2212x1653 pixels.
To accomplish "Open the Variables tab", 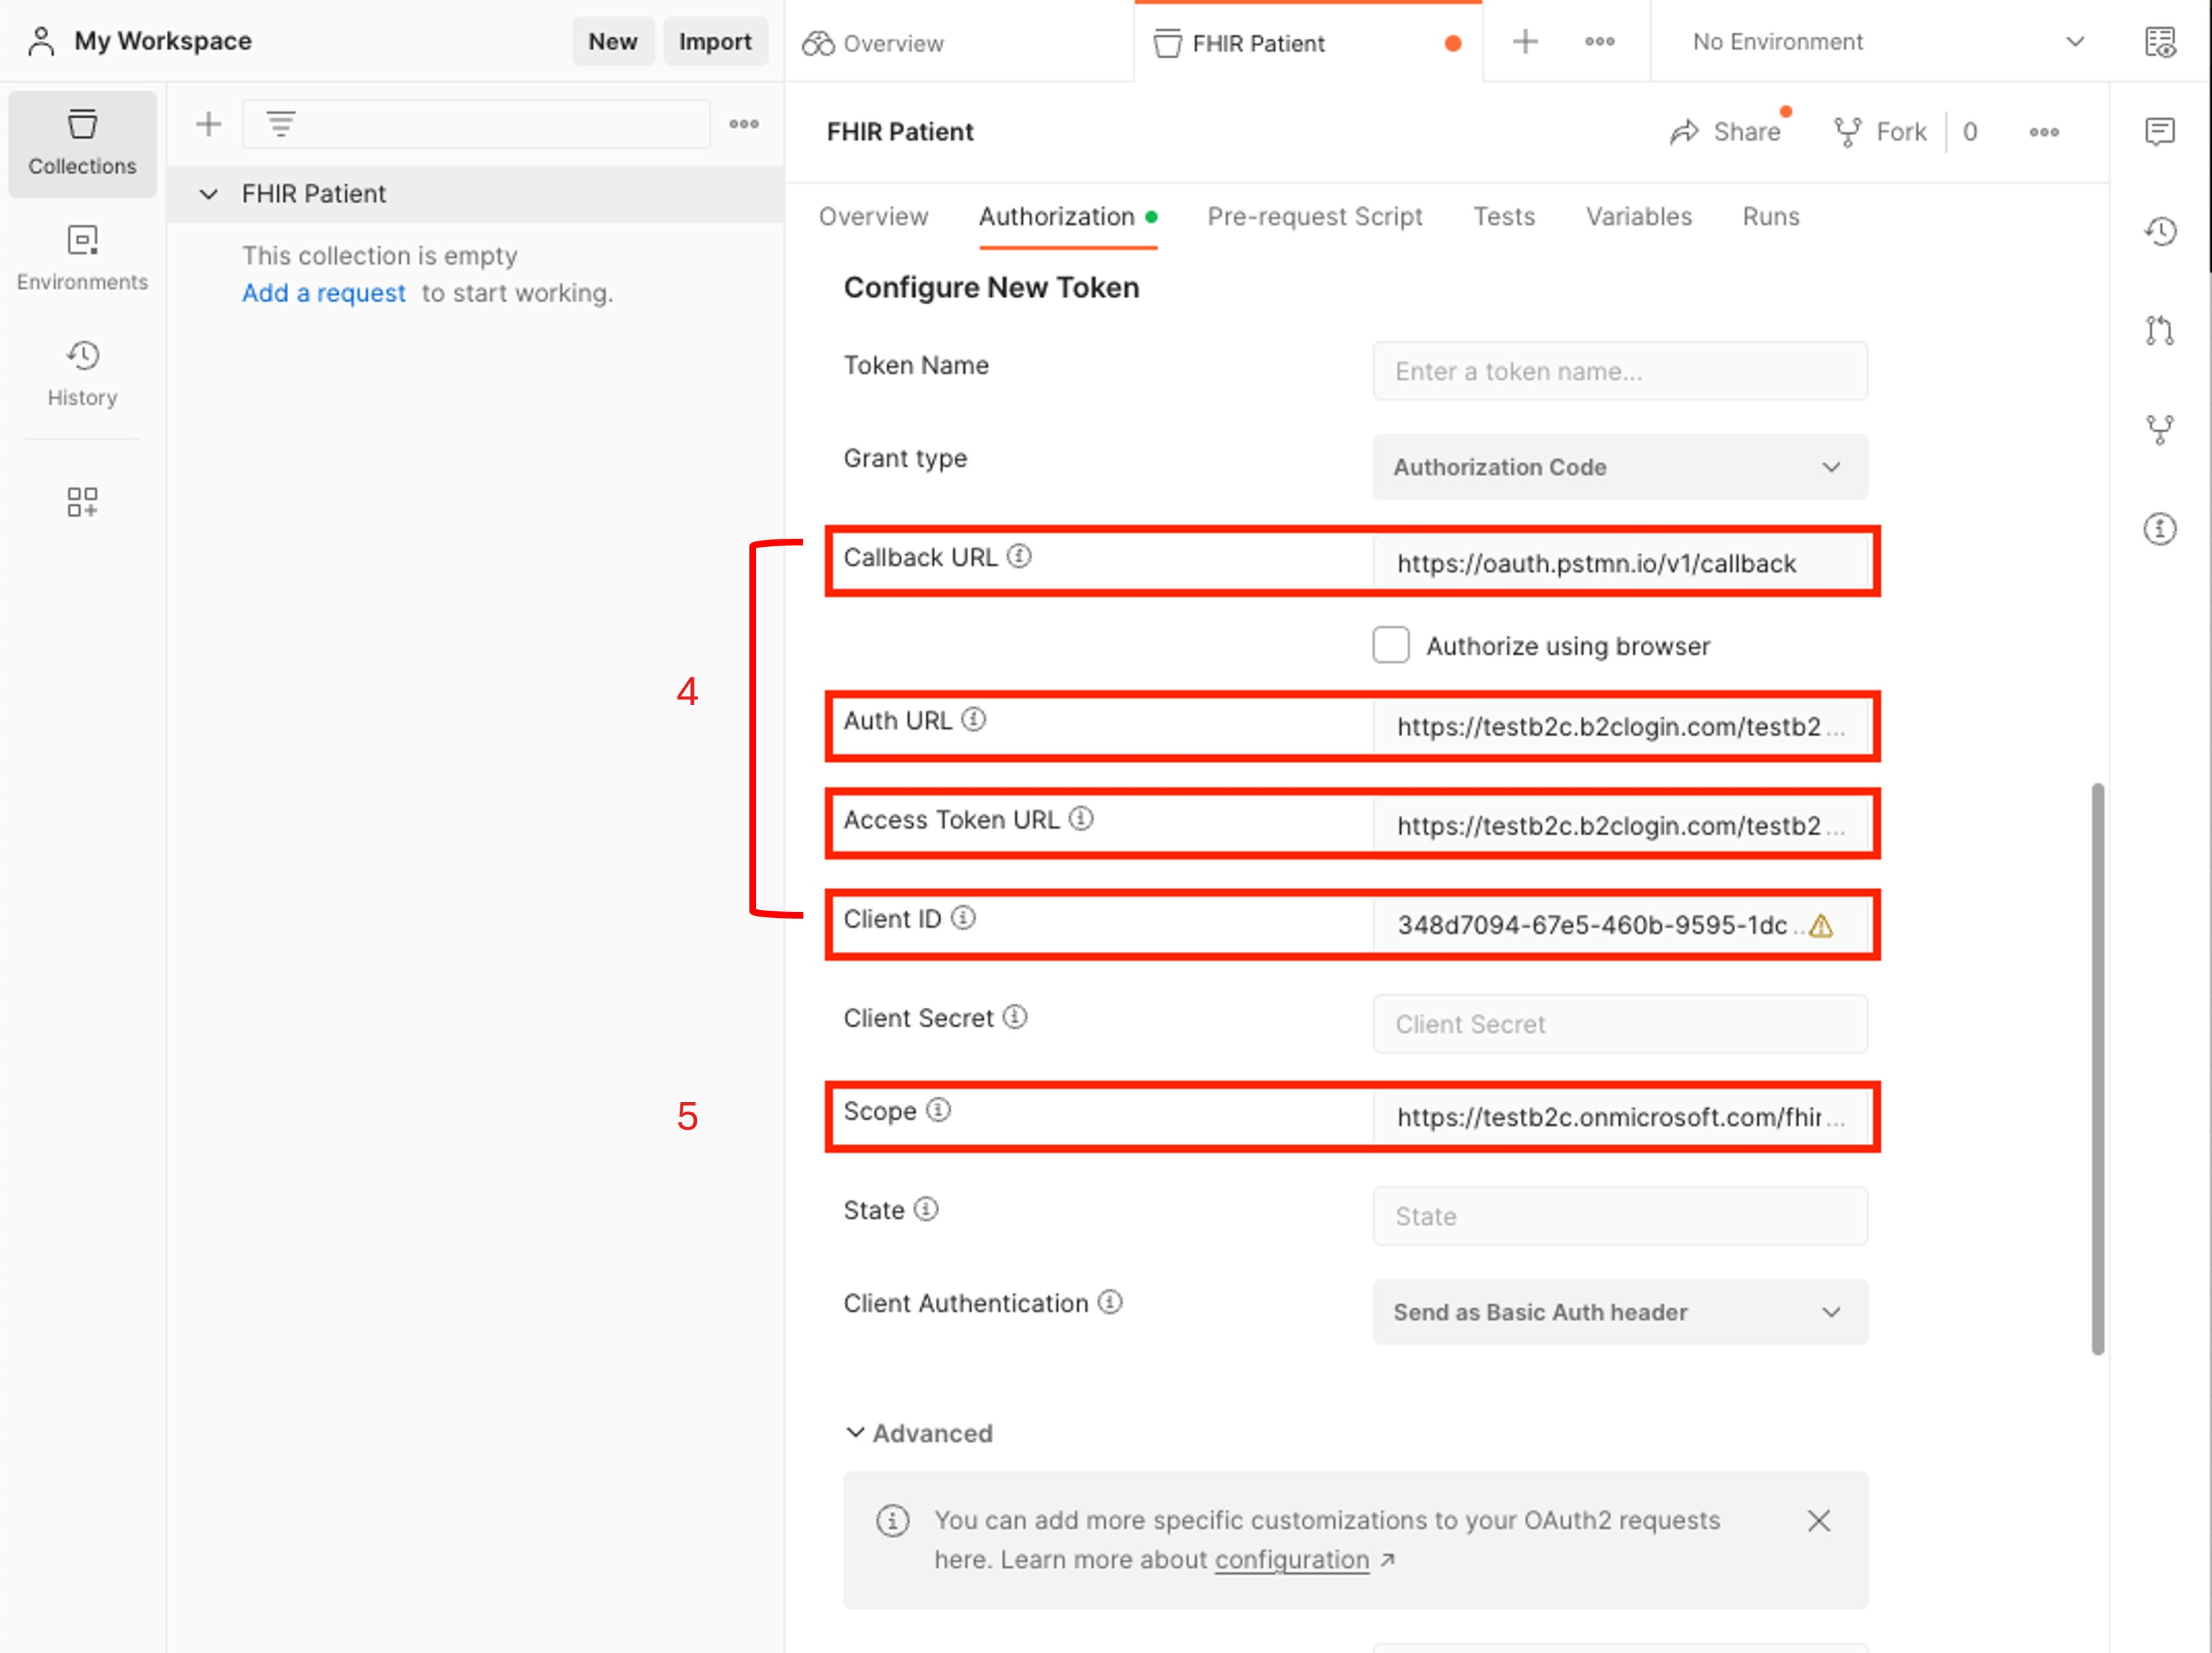I will point(1639,217).
